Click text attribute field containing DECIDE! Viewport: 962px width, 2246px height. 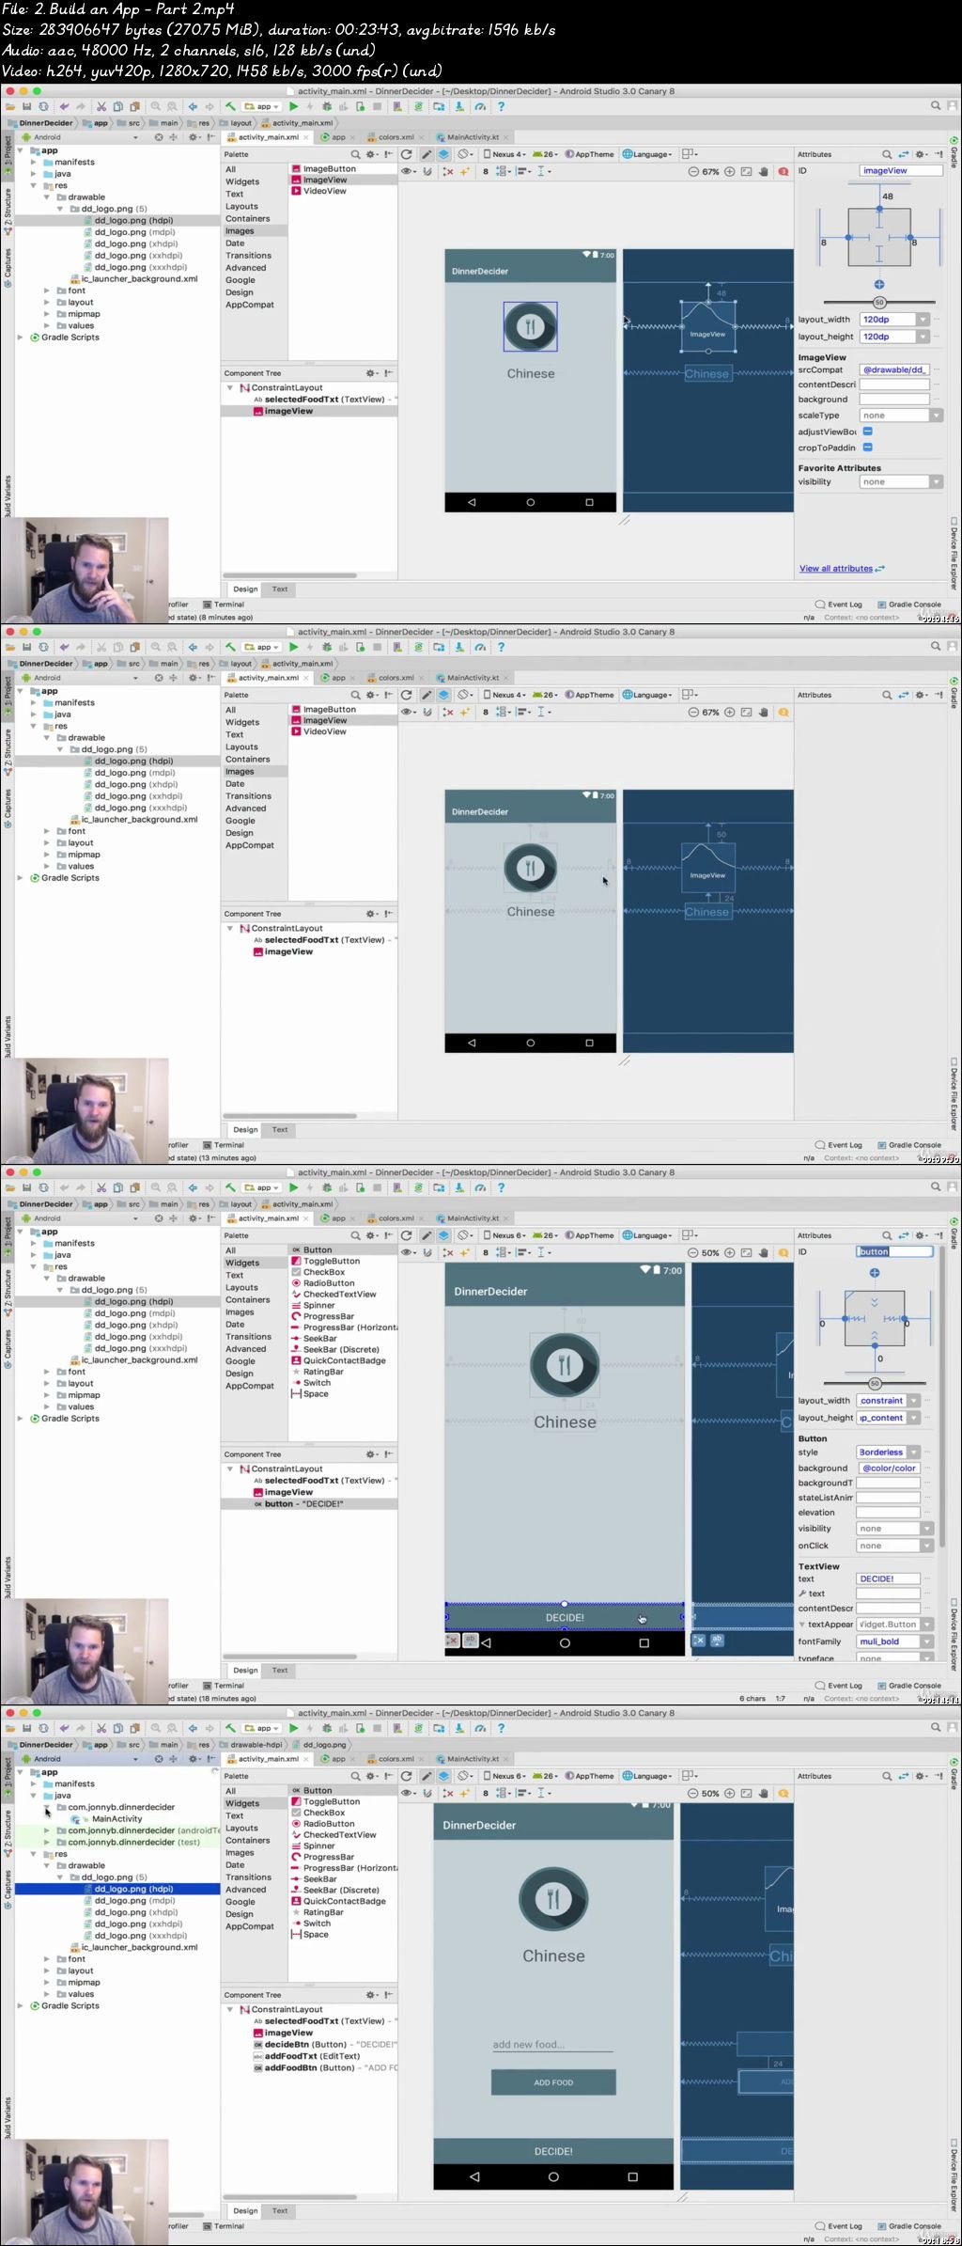(x=889, y=1578)
